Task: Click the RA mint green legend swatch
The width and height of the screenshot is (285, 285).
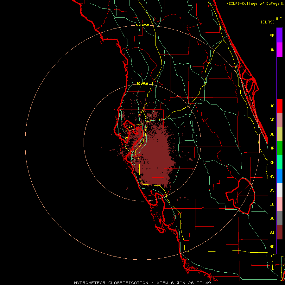Action: coord(280,162)
